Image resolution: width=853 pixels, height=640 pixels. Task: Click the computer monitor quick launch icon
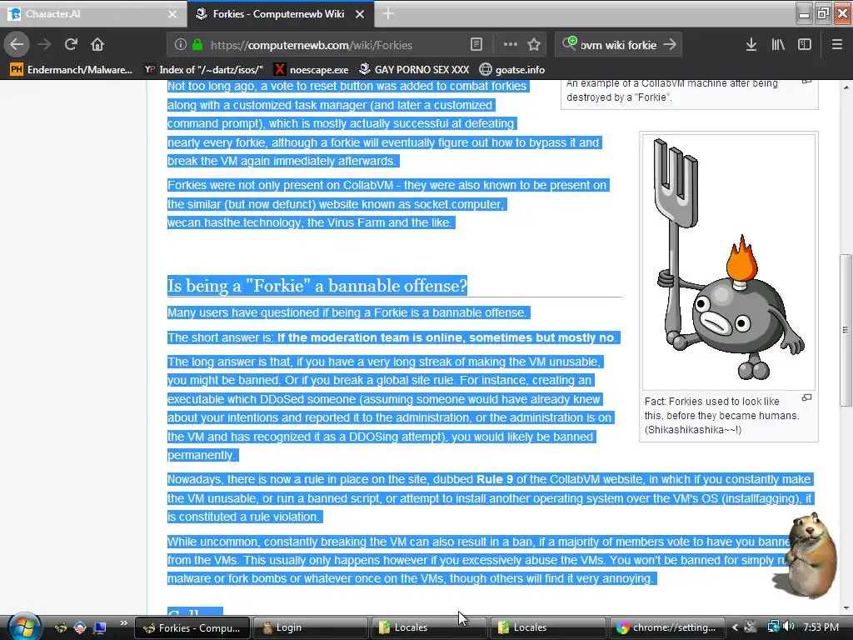click(100, 627)
